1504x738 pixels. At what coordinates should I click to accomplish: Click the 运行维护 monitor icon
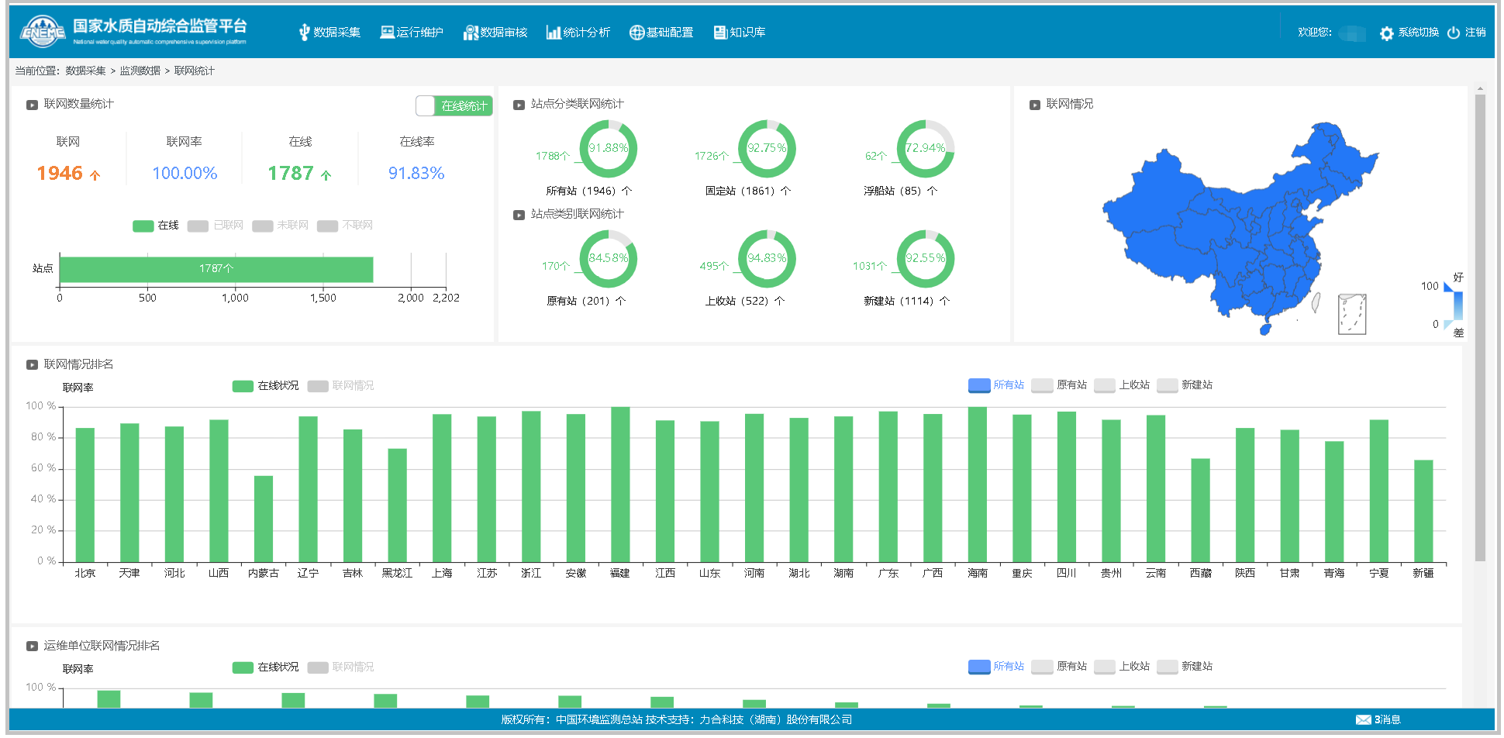click(x=387, y=32)
